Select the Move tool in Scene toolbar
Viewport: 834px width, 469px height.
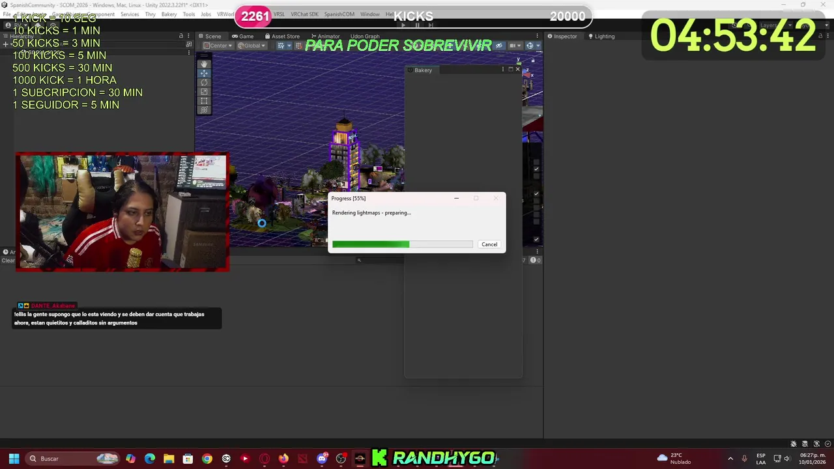(204, 74)
